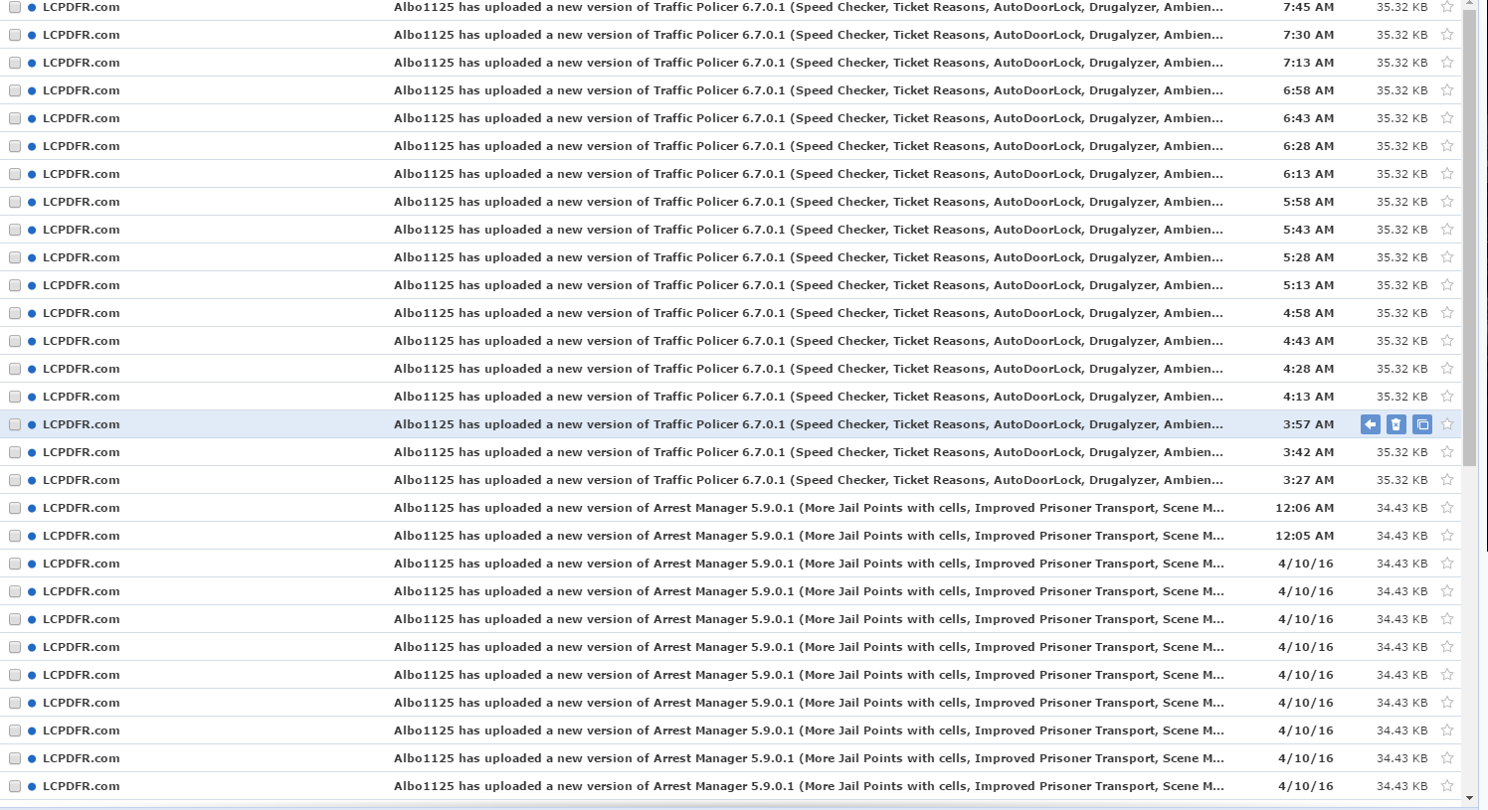Mark unread dot of 12:05 AM email
The width and height of the screenshot is (1488, 810).
coord(32,536)
